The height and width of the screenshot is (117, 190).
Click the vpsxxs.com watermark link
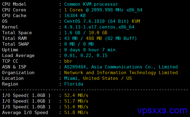coord(162,111)
